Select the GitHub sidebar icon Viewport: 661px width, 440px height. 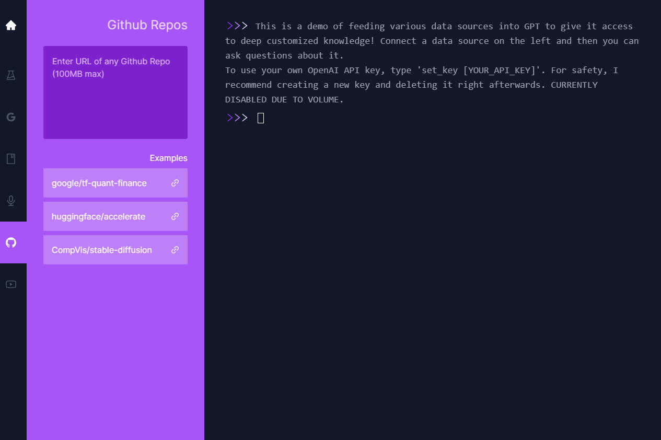point(11,242)
